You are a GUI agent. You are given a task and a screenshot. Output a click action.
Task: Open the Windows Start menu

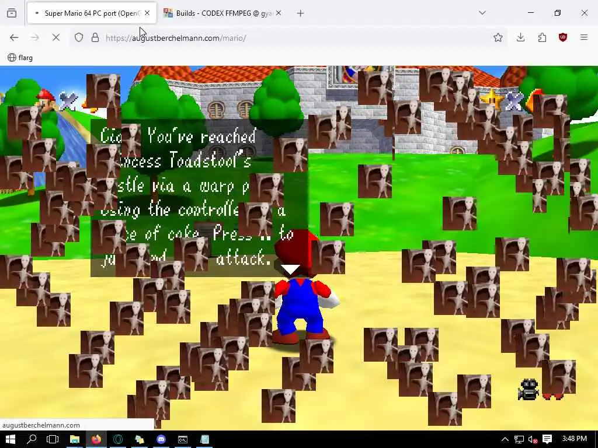point(11,439)
